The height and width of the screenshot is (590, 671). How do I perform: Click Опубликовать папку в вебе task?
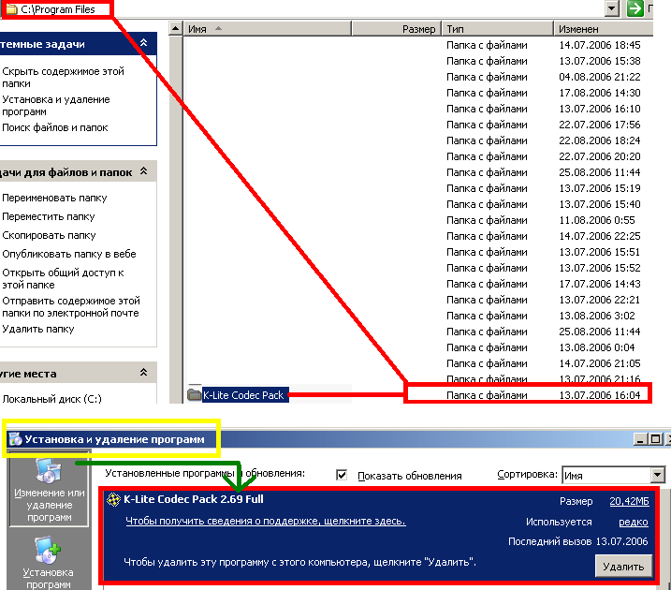tap(69, 254)
